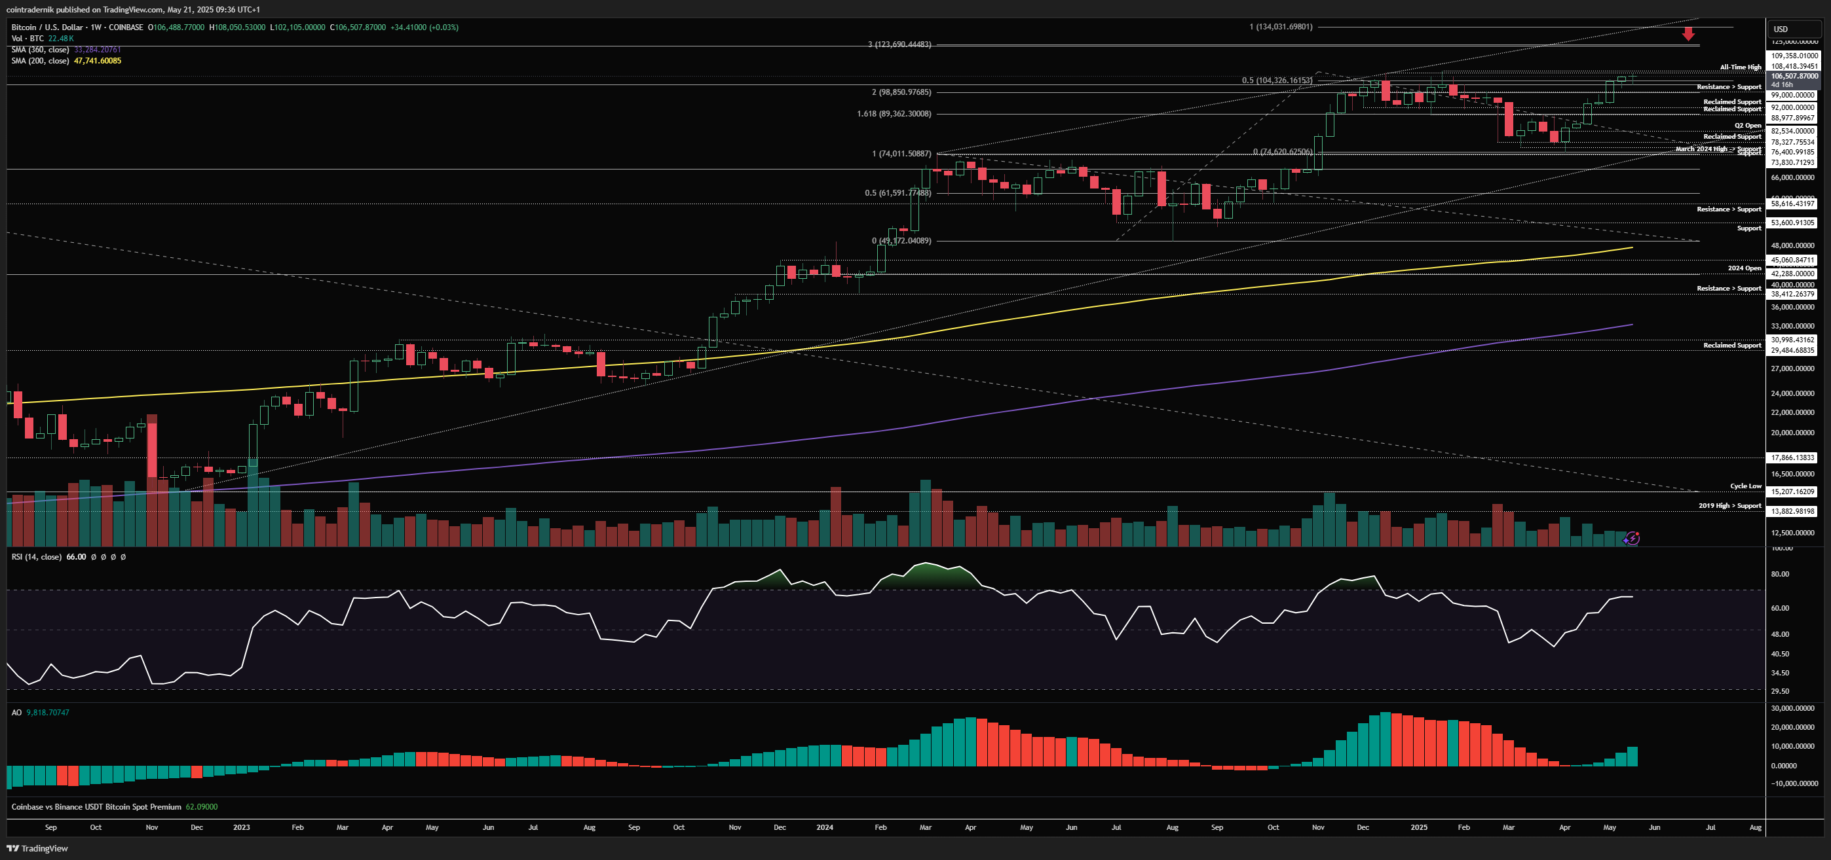Viewport: 1831px width, 860px height.
Task: Click the 2025 label on the time axis
Action: 1419,827
